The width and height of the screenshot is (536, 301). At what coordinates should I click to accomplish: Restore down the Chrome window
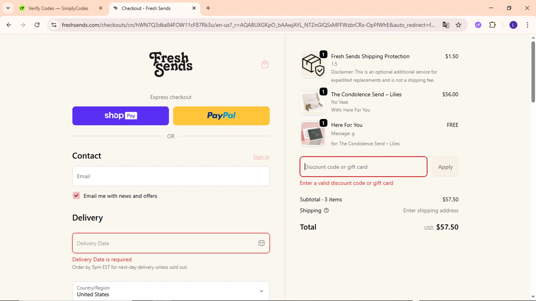pyautogui.click(x=509, y=8)
